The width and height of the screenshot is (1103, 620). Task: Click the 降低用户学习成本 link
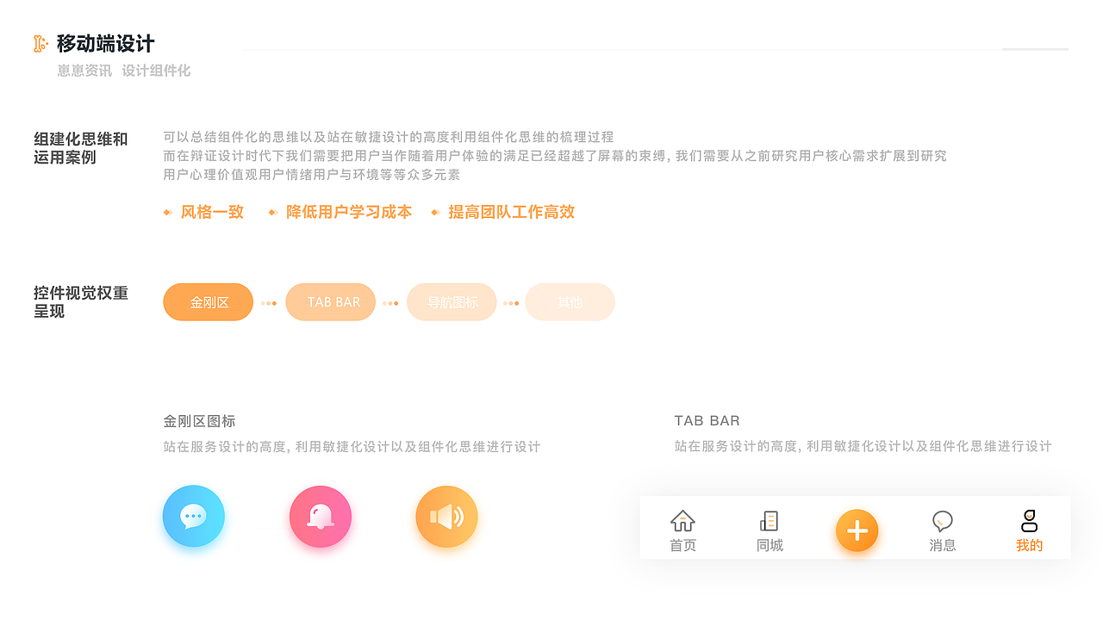pos(349,212)
